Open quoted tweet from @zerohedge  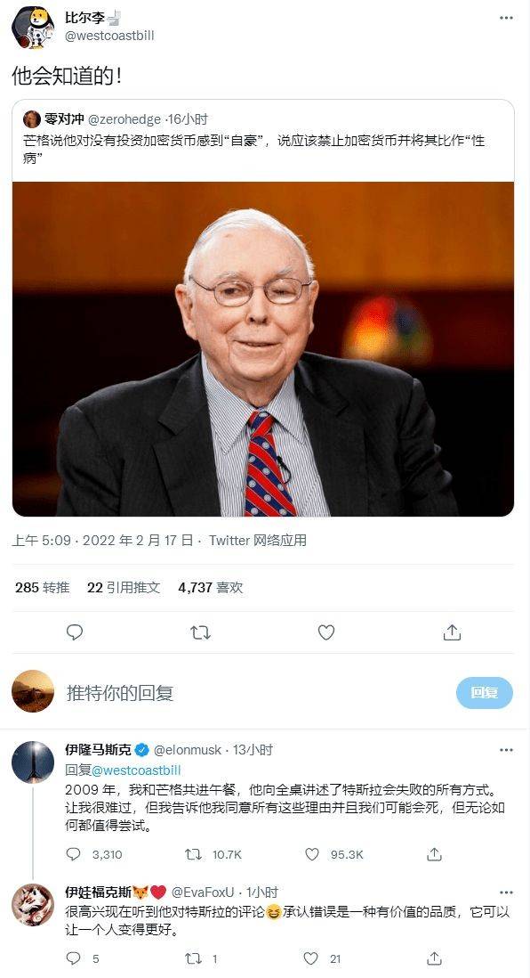point(263,140)
